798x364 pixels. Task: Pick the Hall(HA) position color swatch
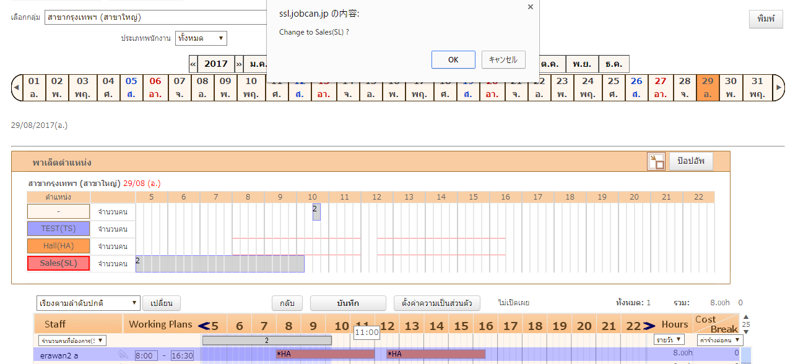pyautogui.click(x=58, y=246)
